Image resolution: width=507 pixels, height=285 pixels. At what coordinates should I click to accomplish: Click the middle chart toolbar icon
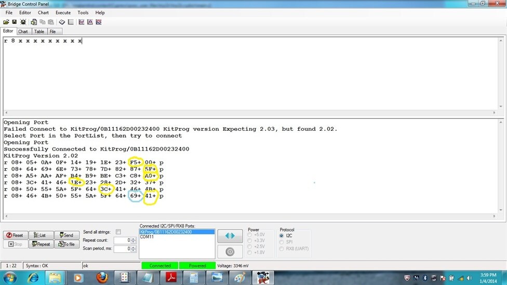coord(90,22)
